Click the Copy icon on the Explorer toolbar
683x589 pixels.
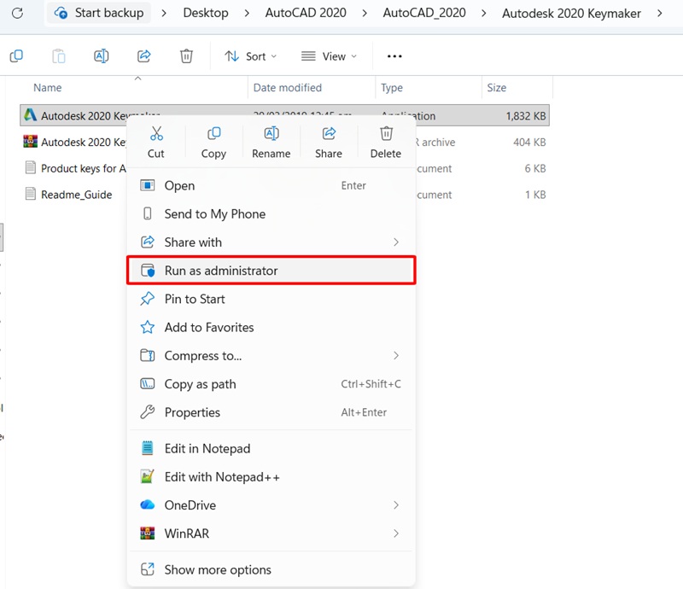[16, 55]
